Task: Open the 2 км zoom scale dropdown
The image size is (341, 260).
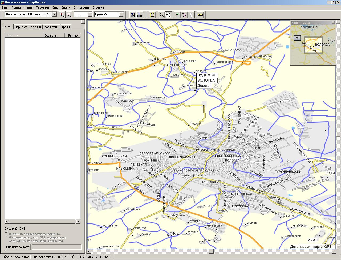Action: 90,14
